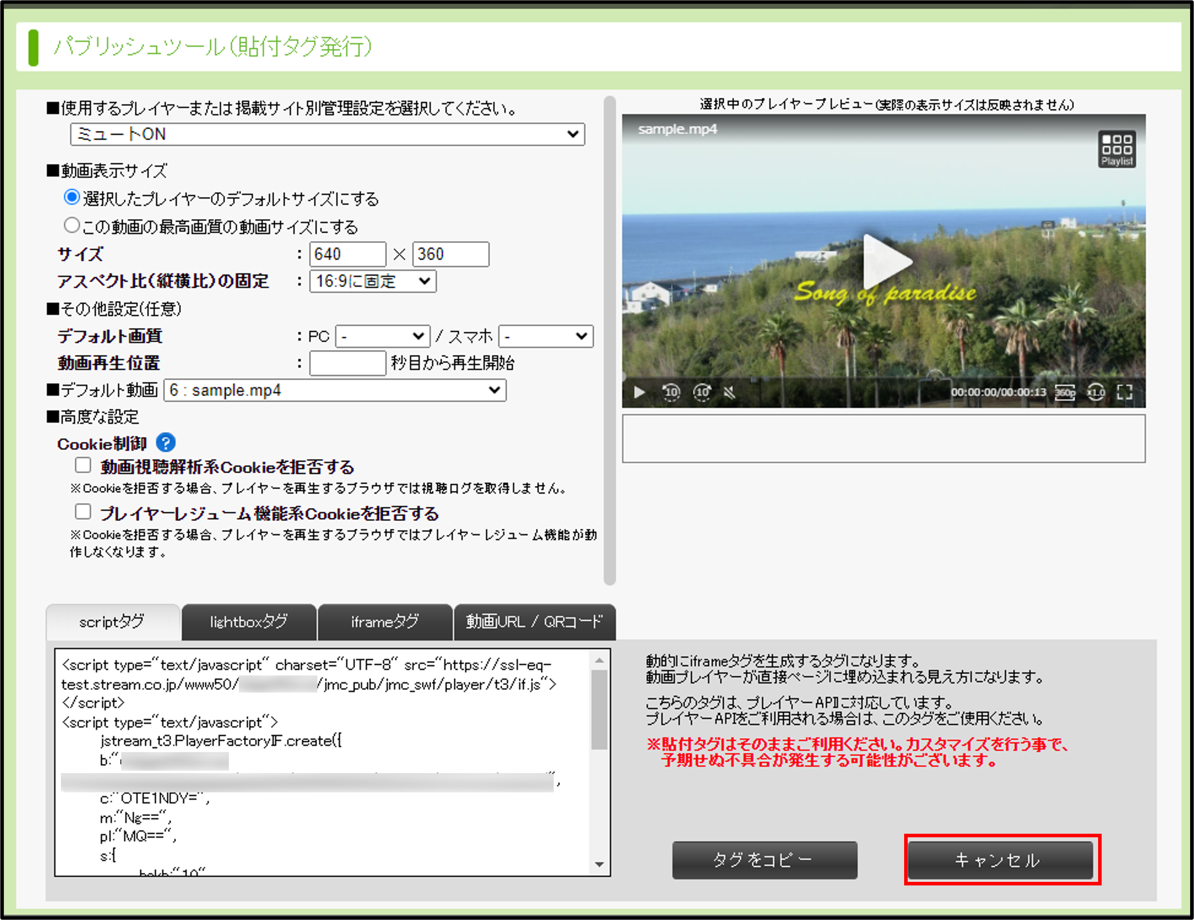Click the settings panel vertical scrollbar
Viewport: 1194px width, 920px height.
(610, 340)
